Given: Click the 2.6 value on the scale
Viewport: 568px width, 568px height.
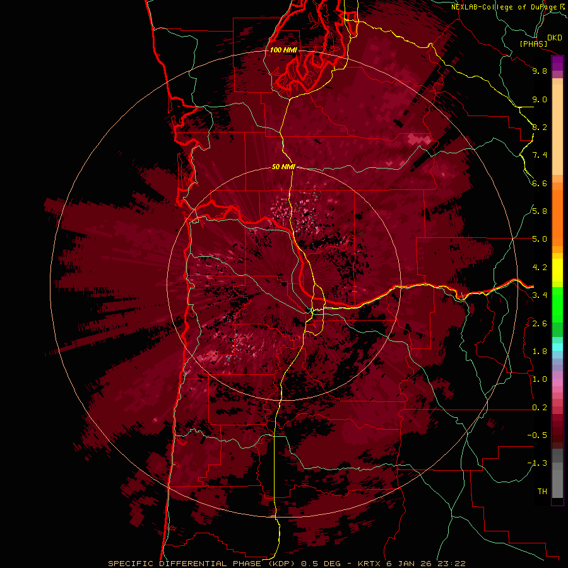Looking at the screenshot, I should pos(540,324).
